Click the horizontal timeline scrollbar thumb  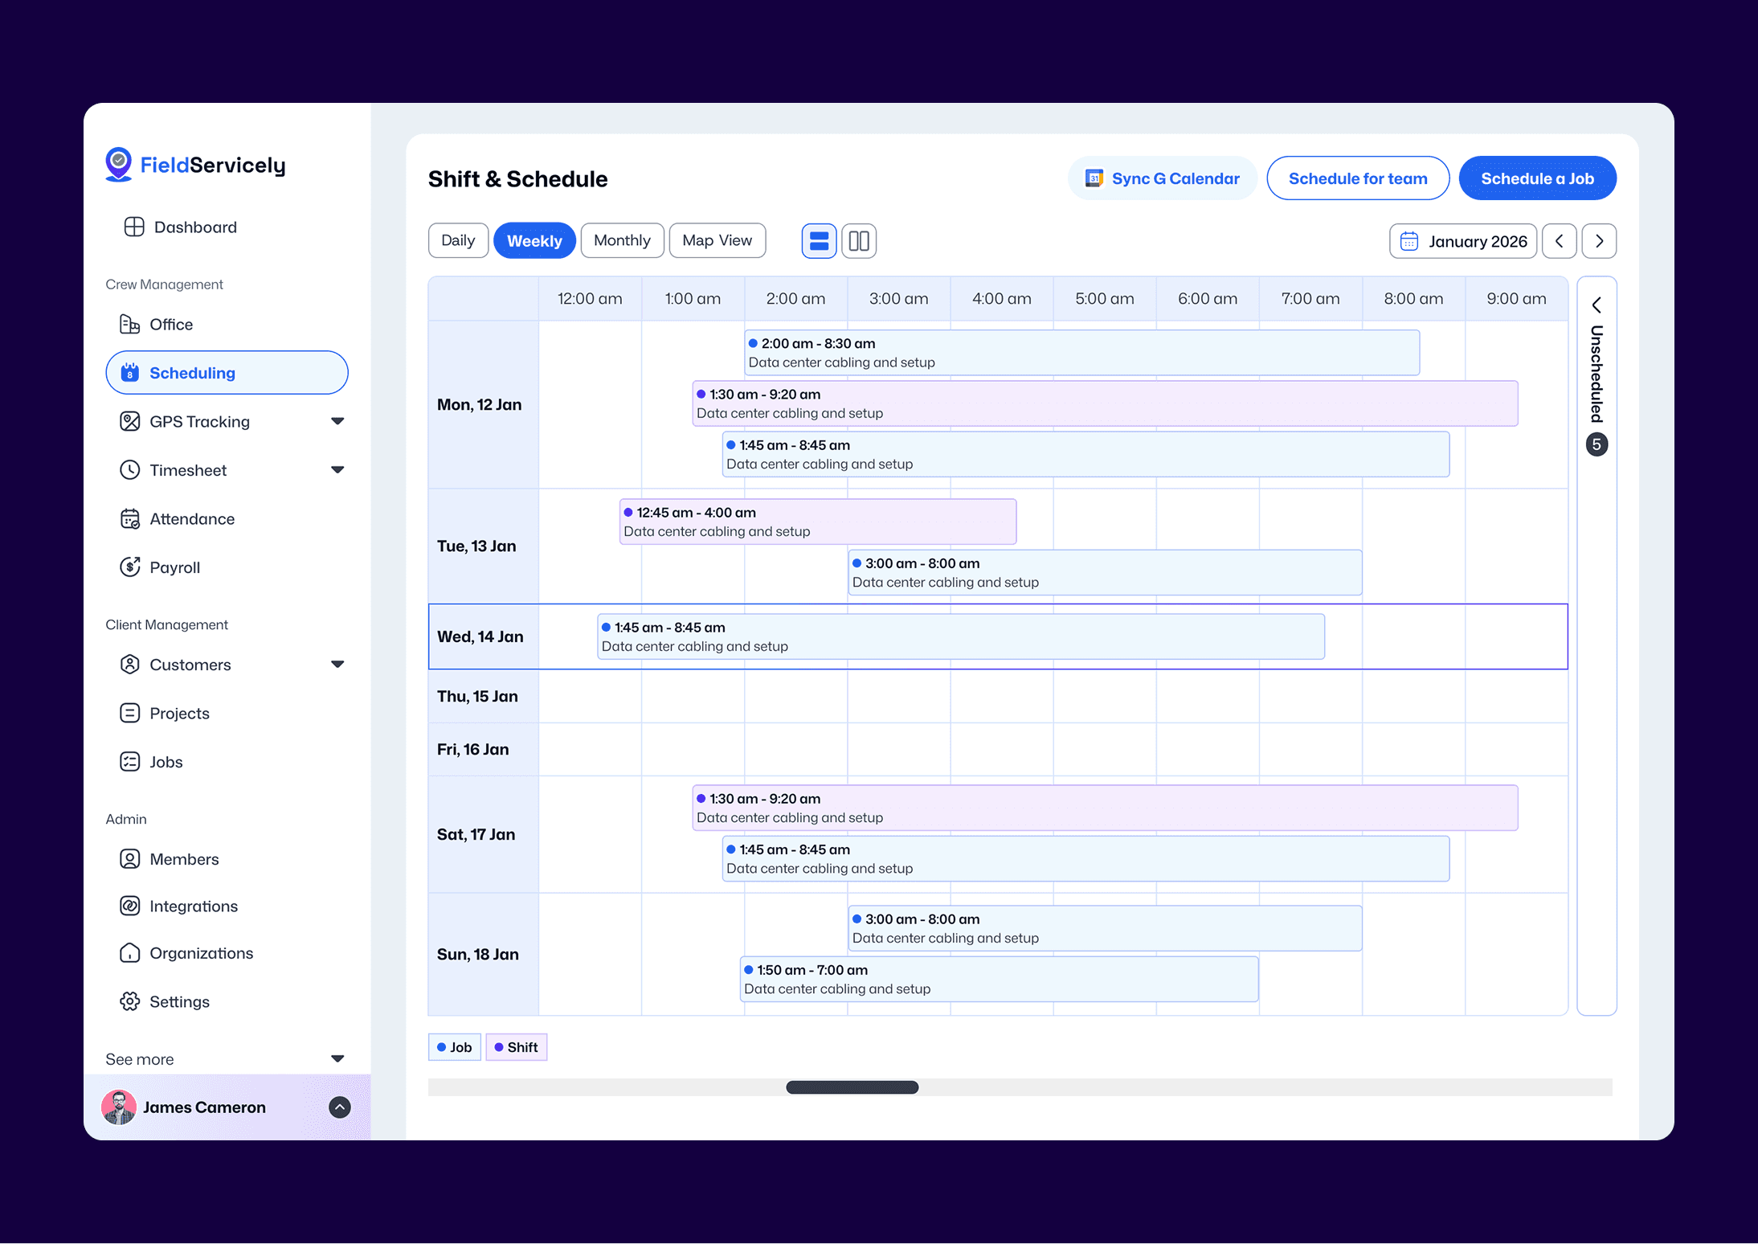[x=852, y=1087]
